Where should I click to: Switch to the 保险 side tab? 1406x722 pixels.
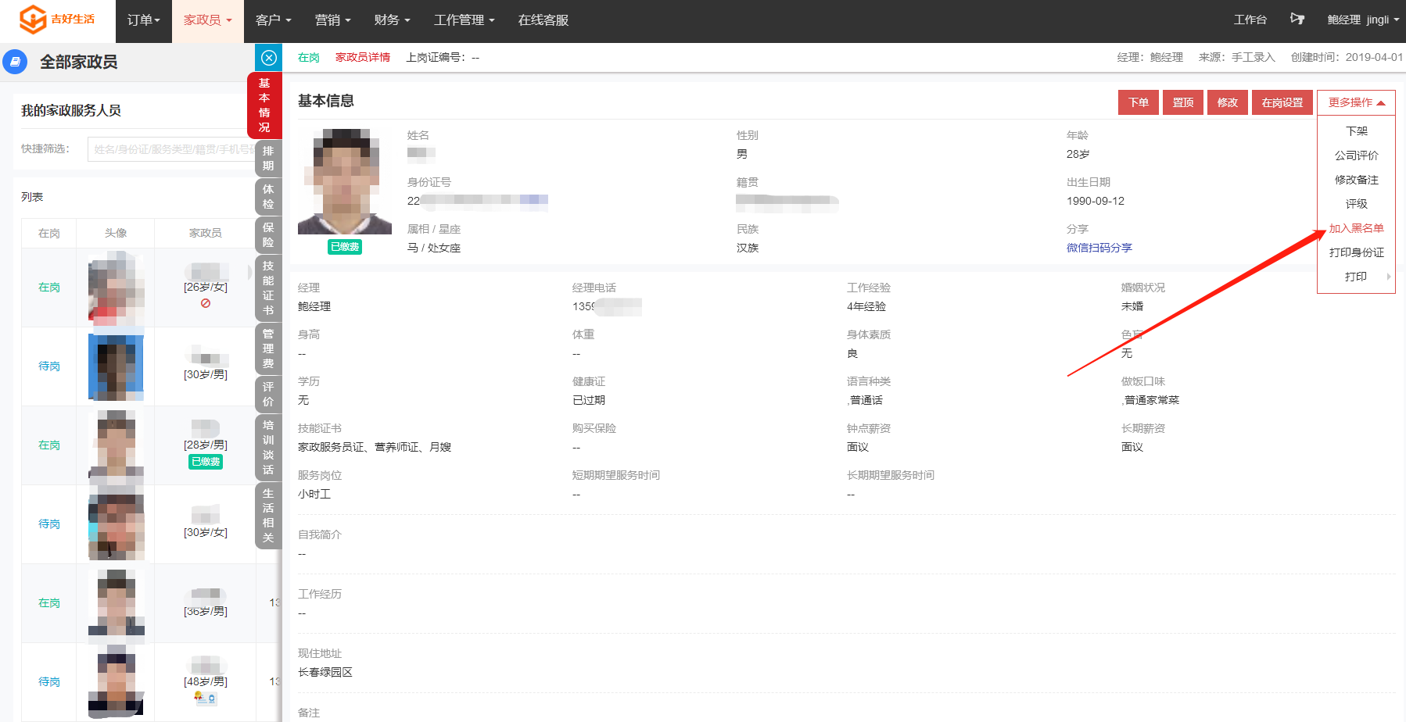pyautogui.click(x=268, y=235)
